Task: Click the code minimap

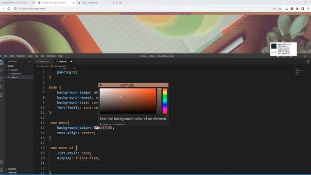Action: pos(299,71)
